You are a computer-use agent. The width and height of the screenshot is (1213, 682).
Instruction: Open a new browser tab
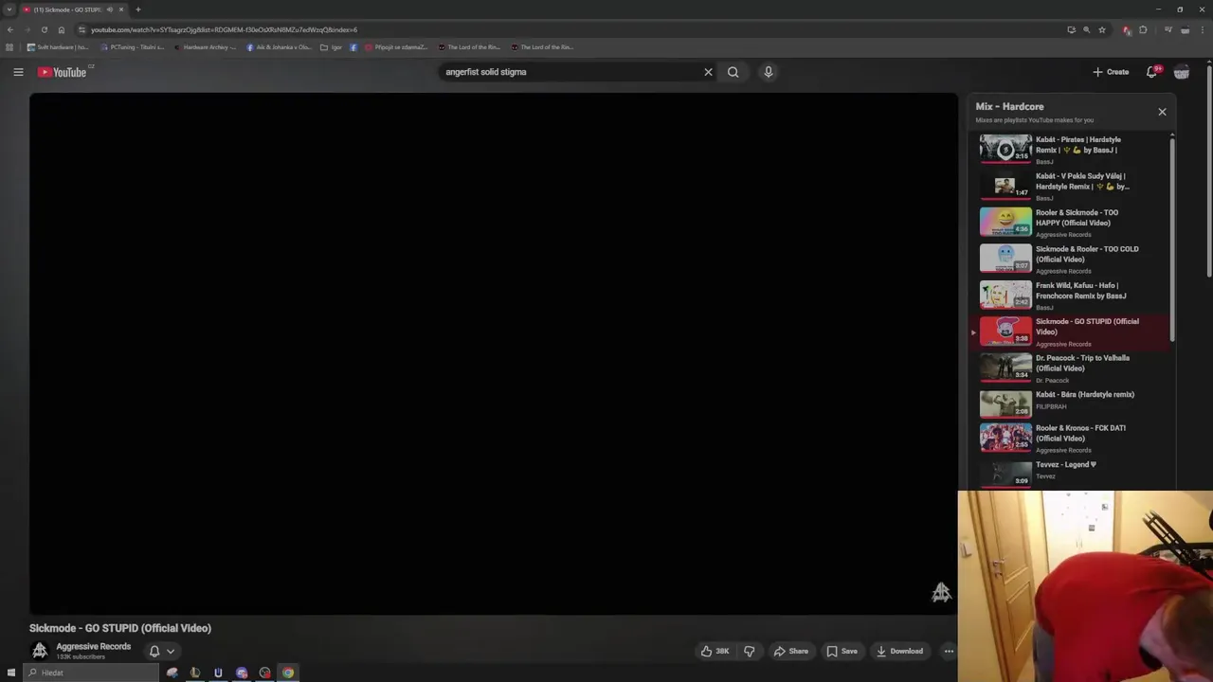(138, 9)
